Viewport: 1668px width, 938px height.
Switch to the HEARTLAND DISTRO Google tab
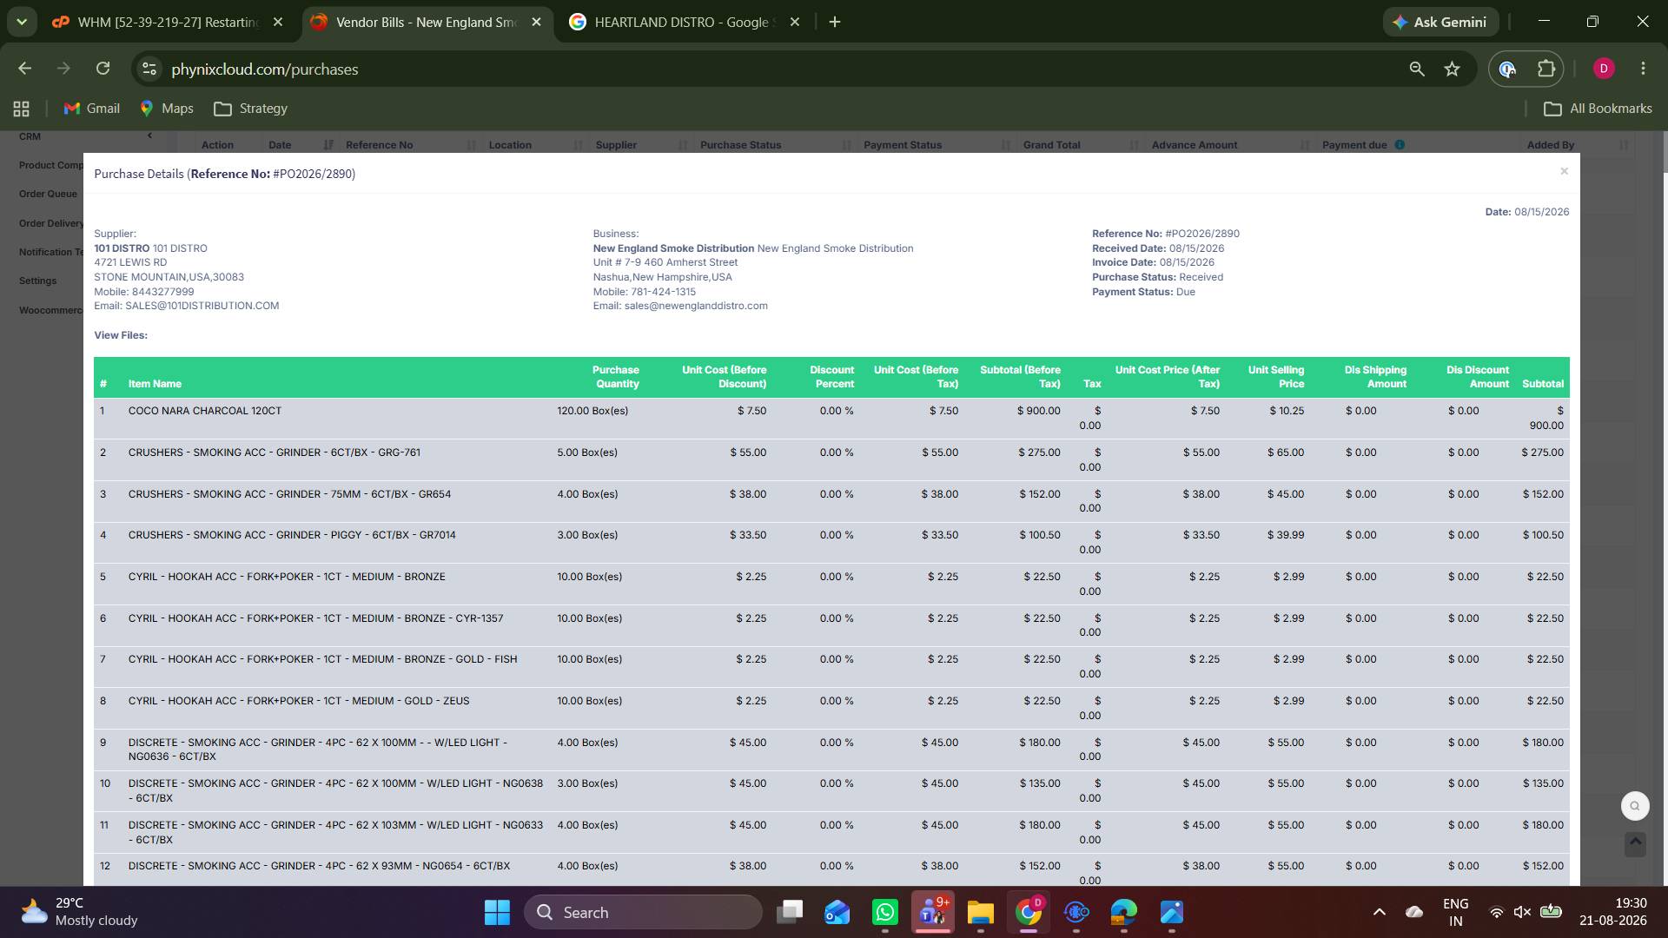click(684, 22)
